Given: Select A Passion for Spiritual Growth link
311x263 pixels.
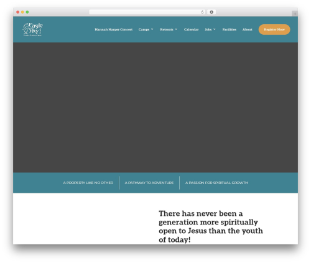Looking at the screenshot, I should [216, 183].
